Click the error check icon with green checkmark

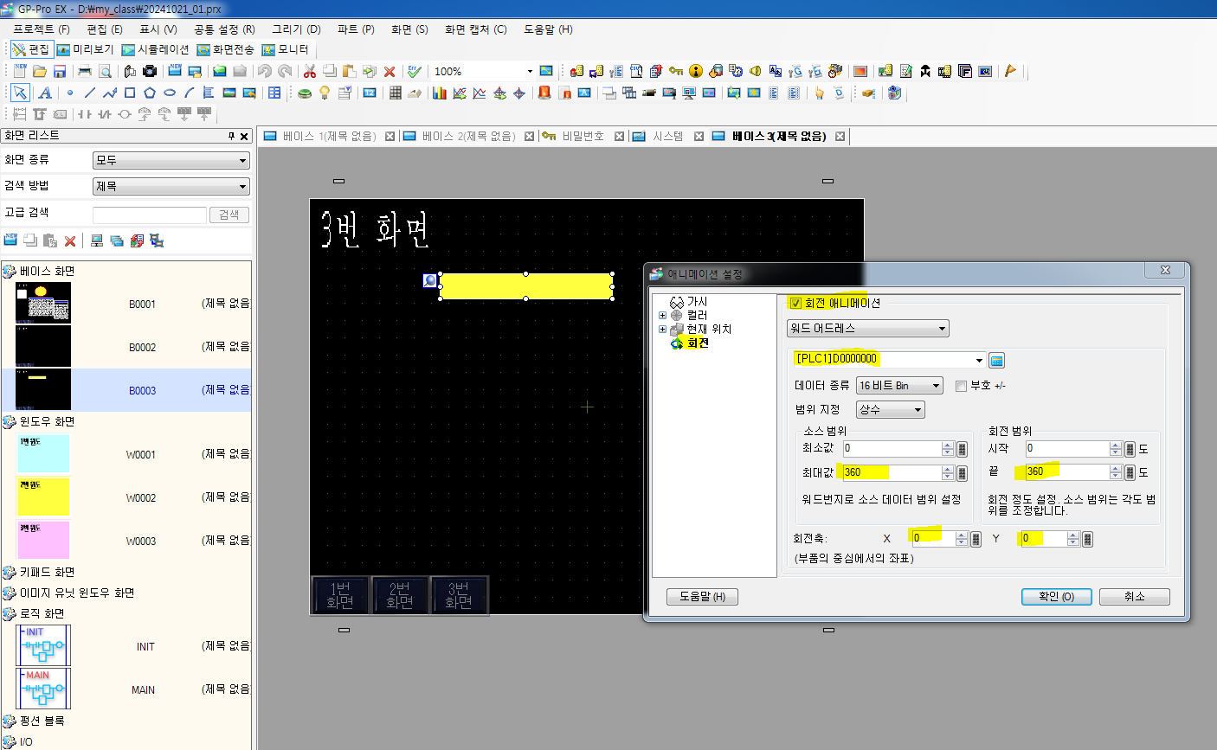tap(415, 71)
